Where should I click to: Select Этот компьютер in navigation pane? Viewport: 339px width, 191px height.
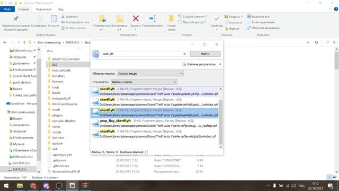(x=23, y=112)
